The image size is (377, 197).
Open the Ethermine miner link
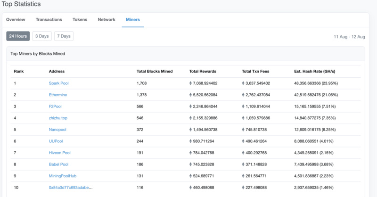point(58,95)
